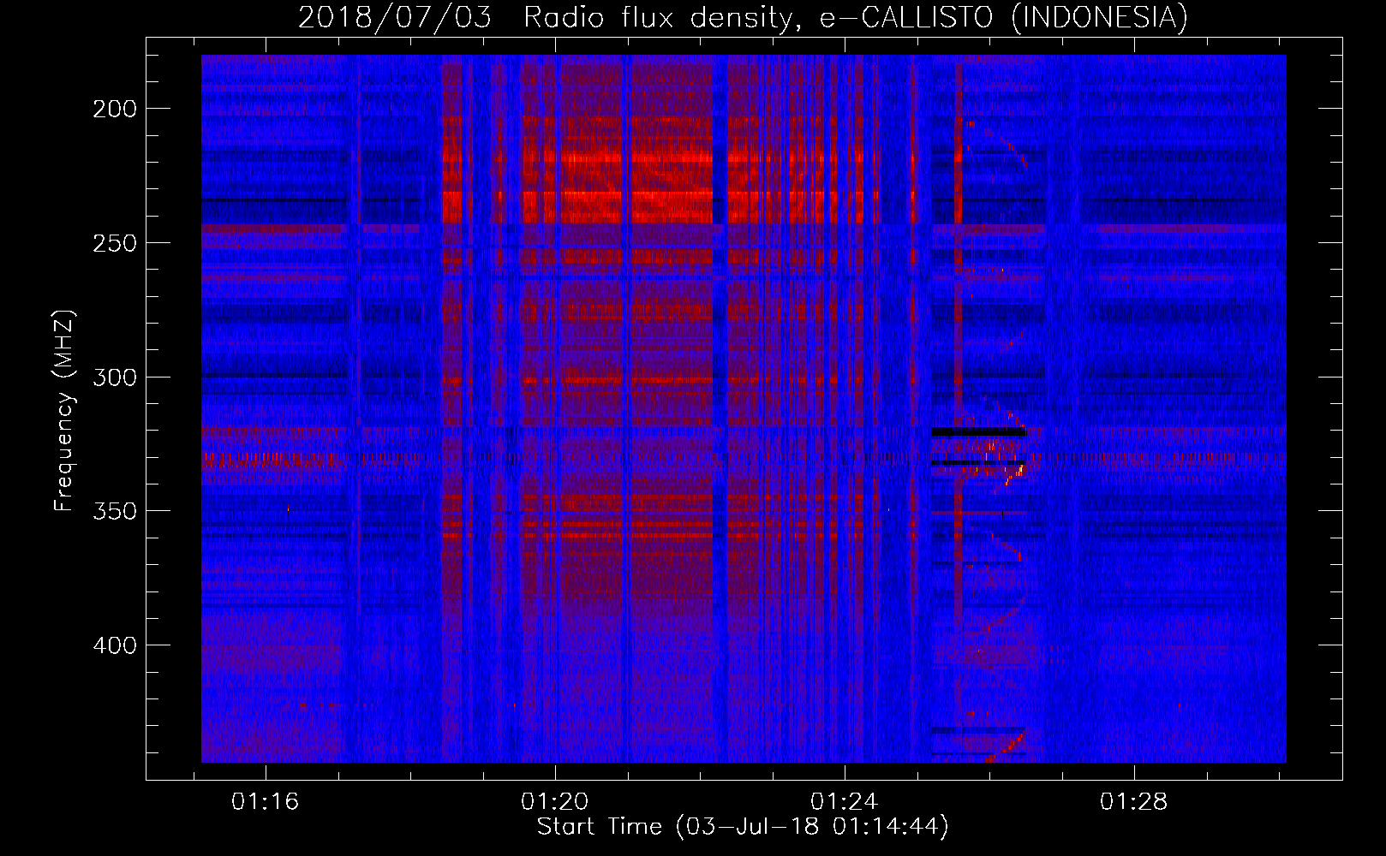Image resolution: width=1386 pixels, height=856 pixels.
Task: Click the 01:20 time tick label
Action: (x=555, y=801)
